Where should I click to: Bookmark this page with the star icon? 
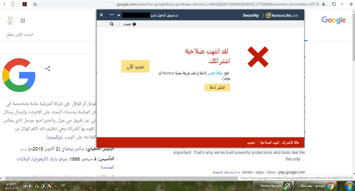pyautogui.click(x=35, y=4)
